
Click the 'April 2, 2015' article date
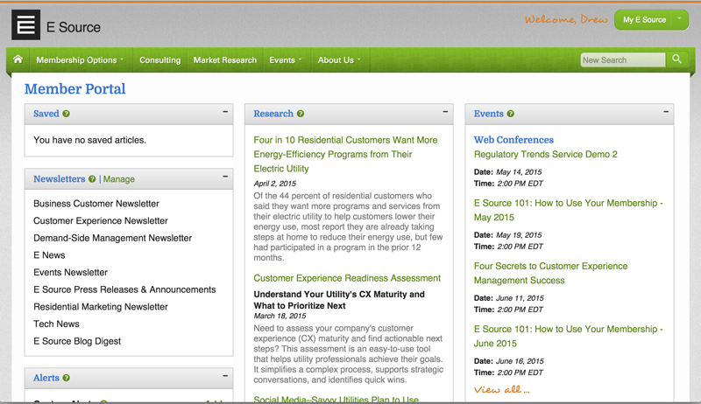(x=275, y=184)
